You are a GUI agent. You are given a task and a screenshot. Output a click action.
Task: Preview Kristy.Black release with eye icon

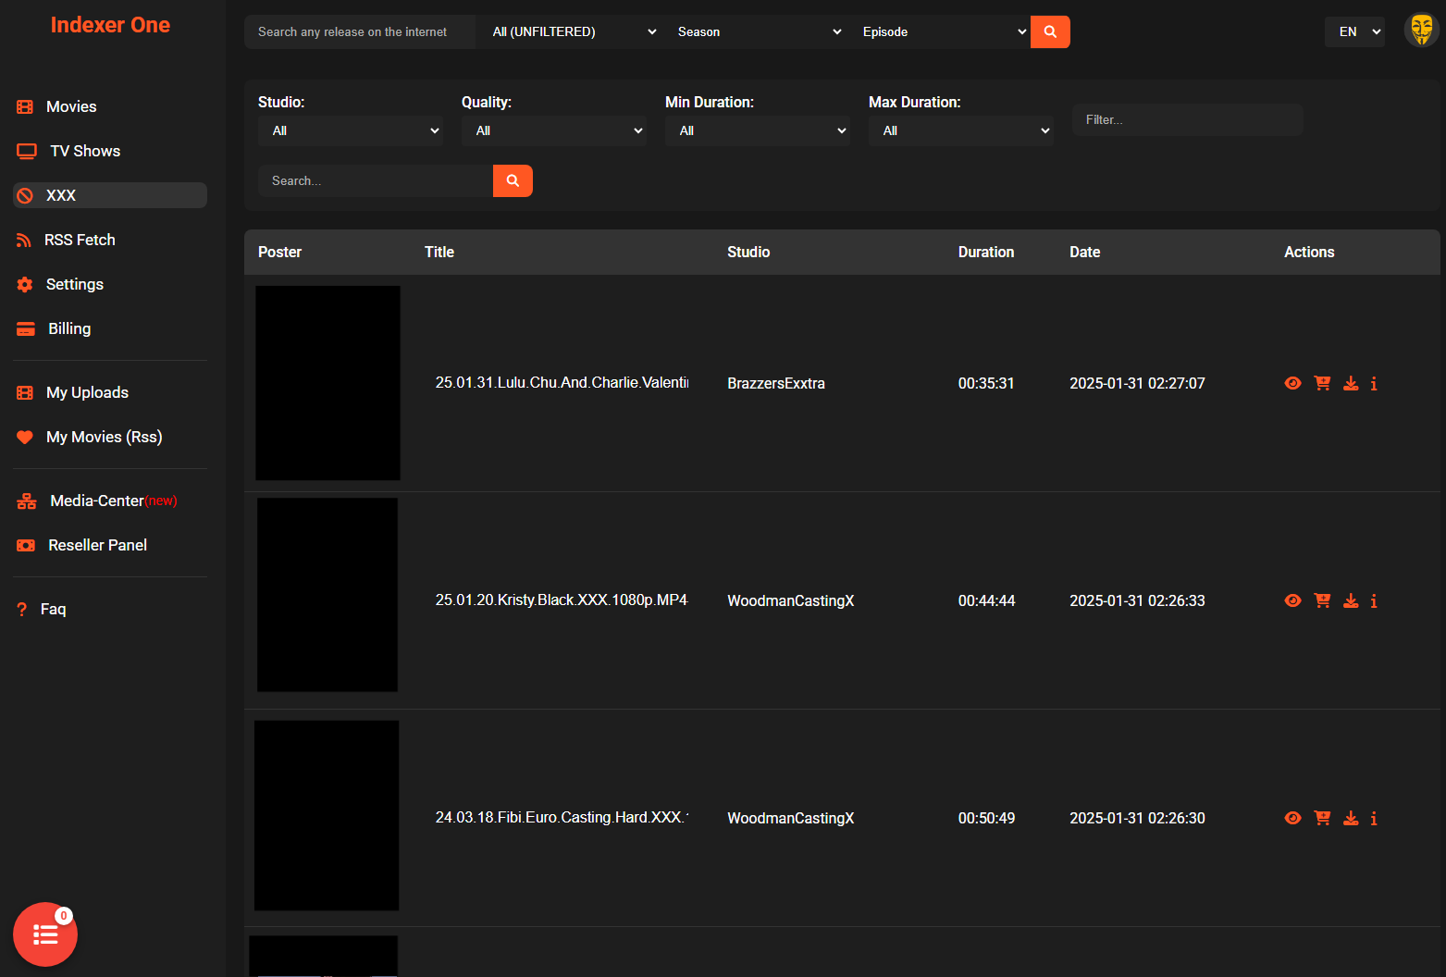1293,600
